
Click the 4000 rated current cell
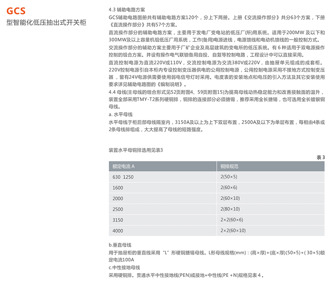118,231
